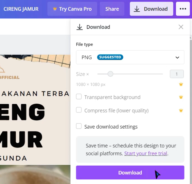This screenshot has width=192, height=184.
Task: Click the size multiplier input field
Action: (177, 74)
